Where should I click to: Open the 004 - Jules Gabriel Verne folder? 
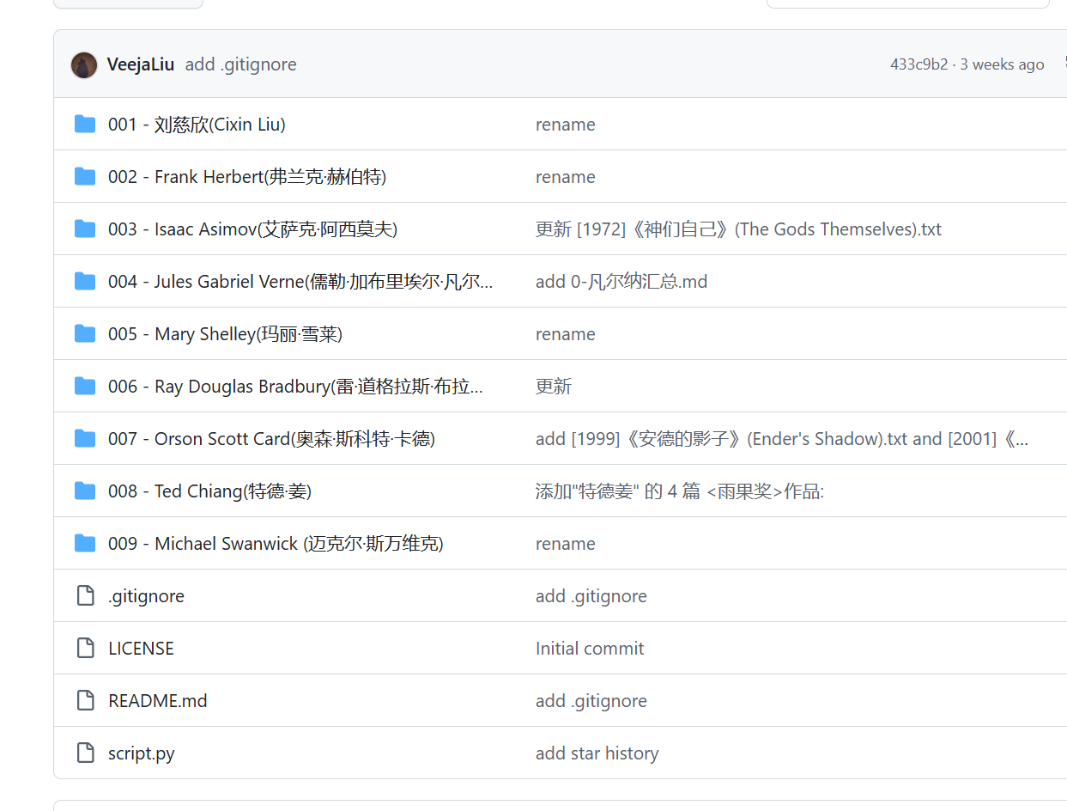(x=300, y=282)
